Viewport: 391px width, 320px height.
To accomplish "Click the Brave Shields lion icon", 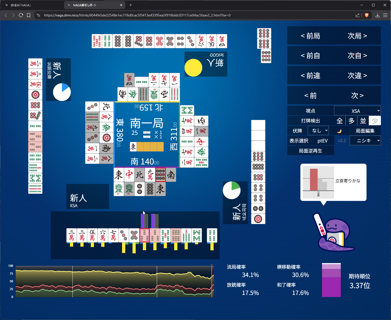I will (x=366, y=15).
